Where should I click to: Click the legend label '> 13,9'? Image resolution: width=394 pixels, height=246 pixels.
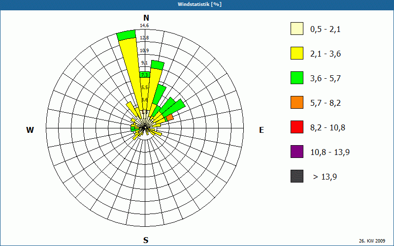tap(325, 177)
